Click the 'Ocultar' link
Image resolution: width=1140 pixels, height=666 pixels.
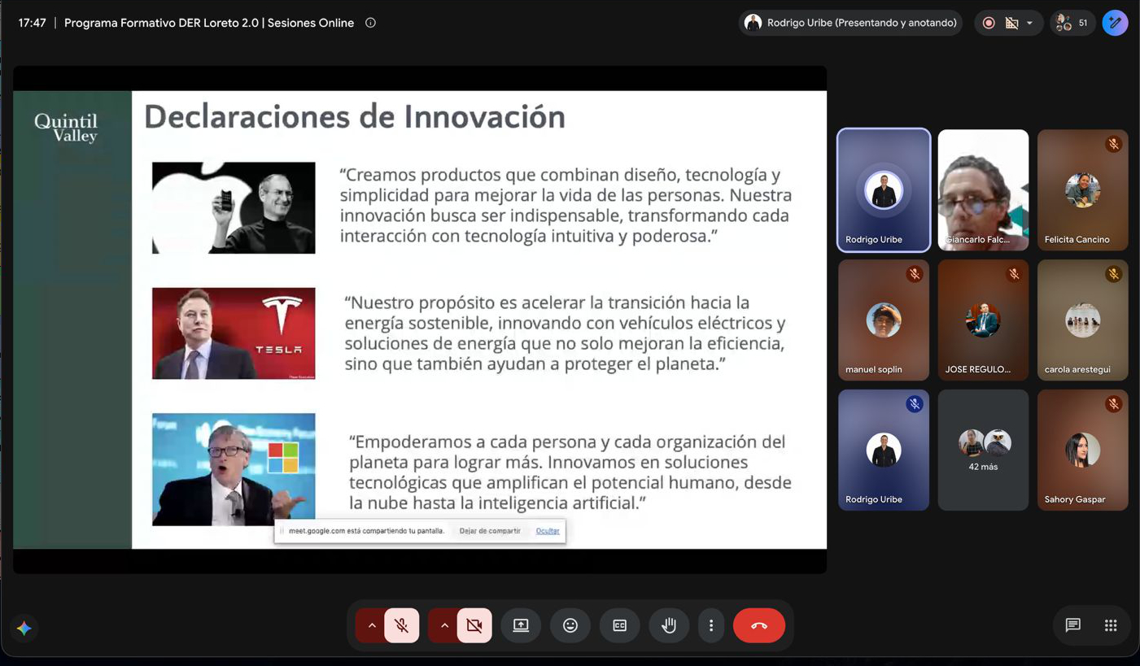coord(548,531)
